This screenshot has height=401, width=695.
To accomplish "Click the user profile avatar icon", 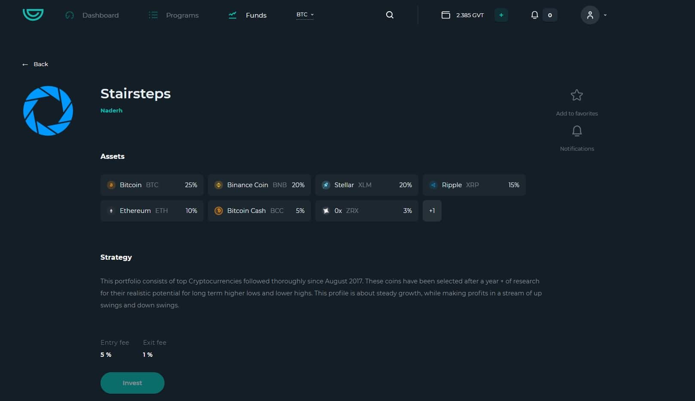I will 590,15.
